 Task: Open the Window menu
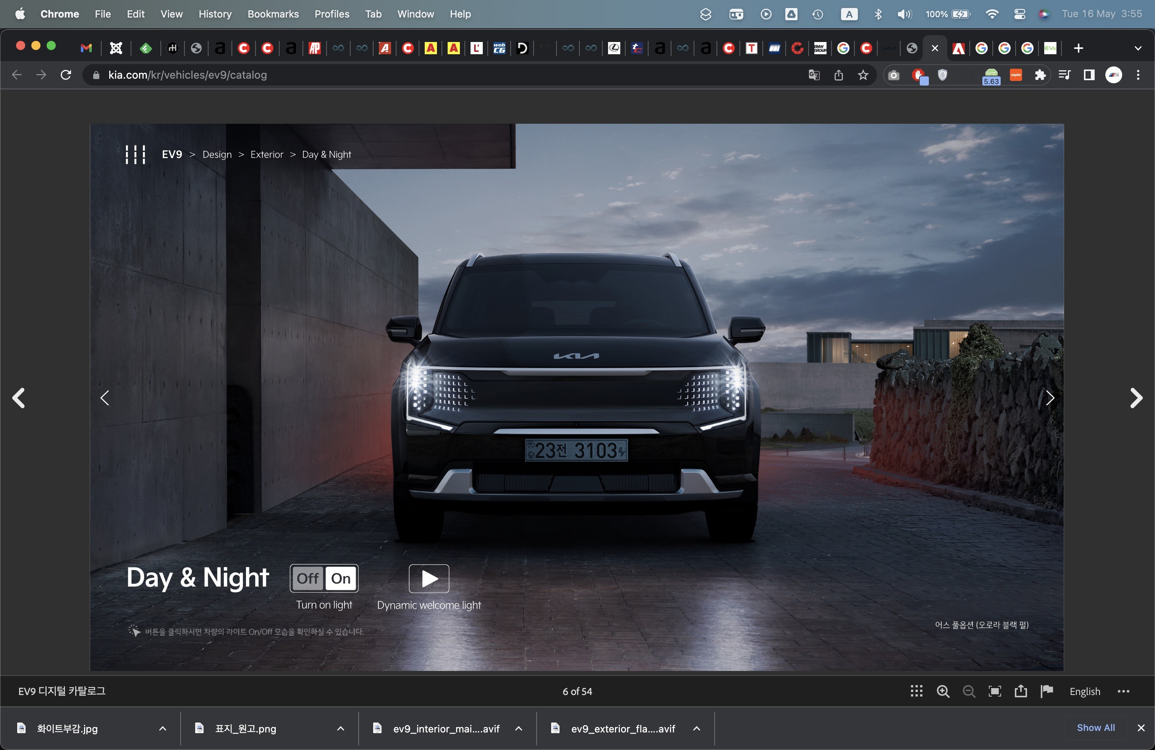point(416,14)
